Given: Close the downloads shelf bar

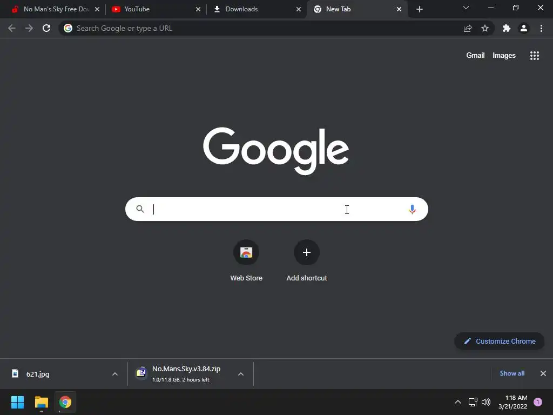Looking at the screenshot, I should [543, 373].
